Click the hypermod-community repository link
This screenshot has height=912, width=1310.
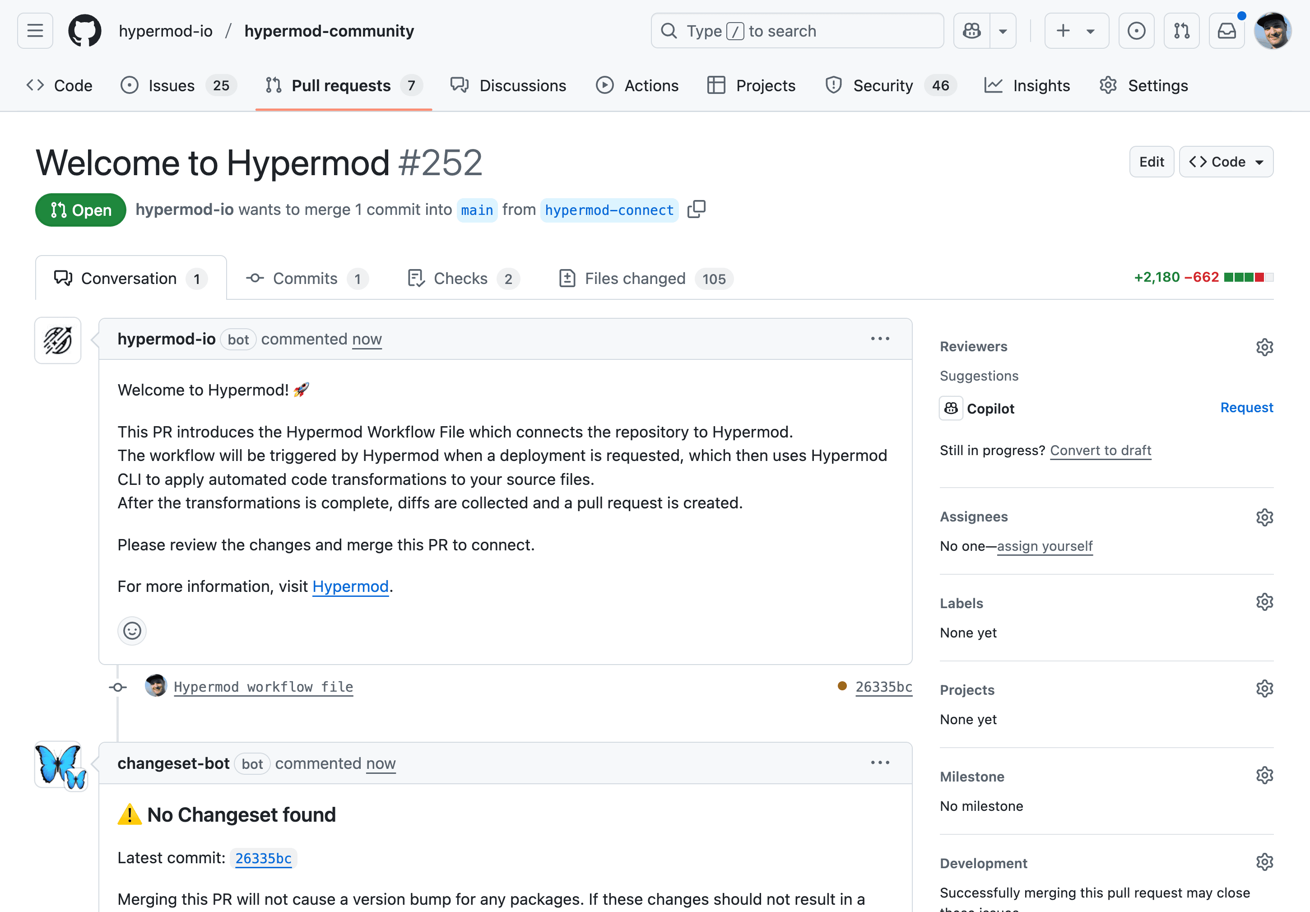[x=329, y=31]
